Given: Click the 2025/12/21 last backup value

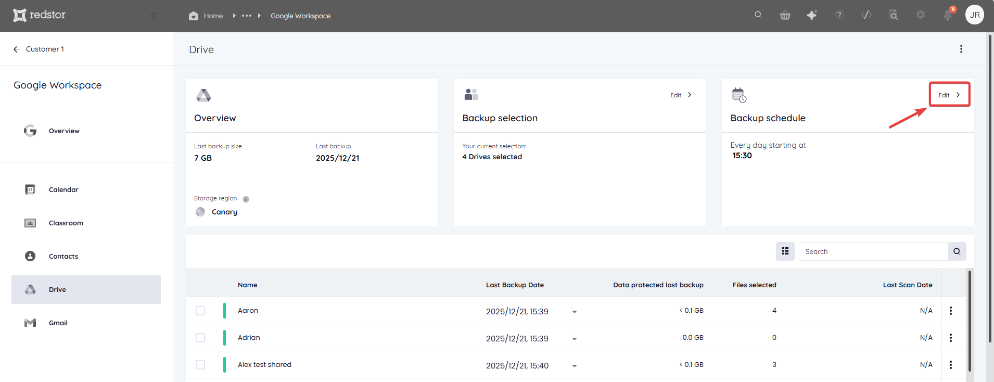Looking at the screenshot, I should tap(337, 158).
